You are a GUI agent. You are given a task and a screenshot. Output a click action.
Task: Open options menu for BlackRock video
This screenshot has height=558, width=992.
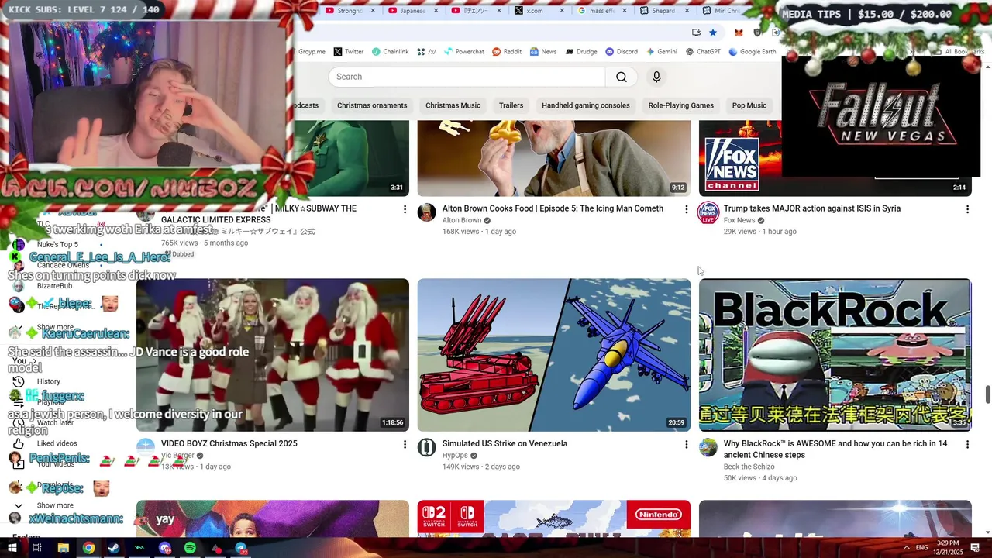point(967,444)
